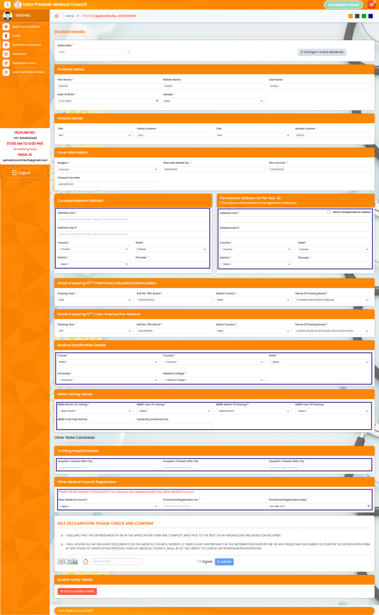
Task: Expand the Nationality dropdown
Action: tap(95, 52)
